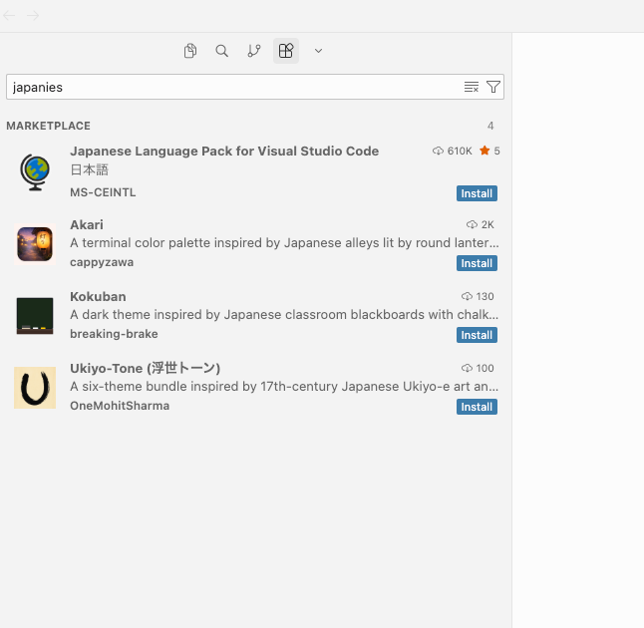
Task: Click the MS-CEINTL publisher name
Action: (103, 192)
